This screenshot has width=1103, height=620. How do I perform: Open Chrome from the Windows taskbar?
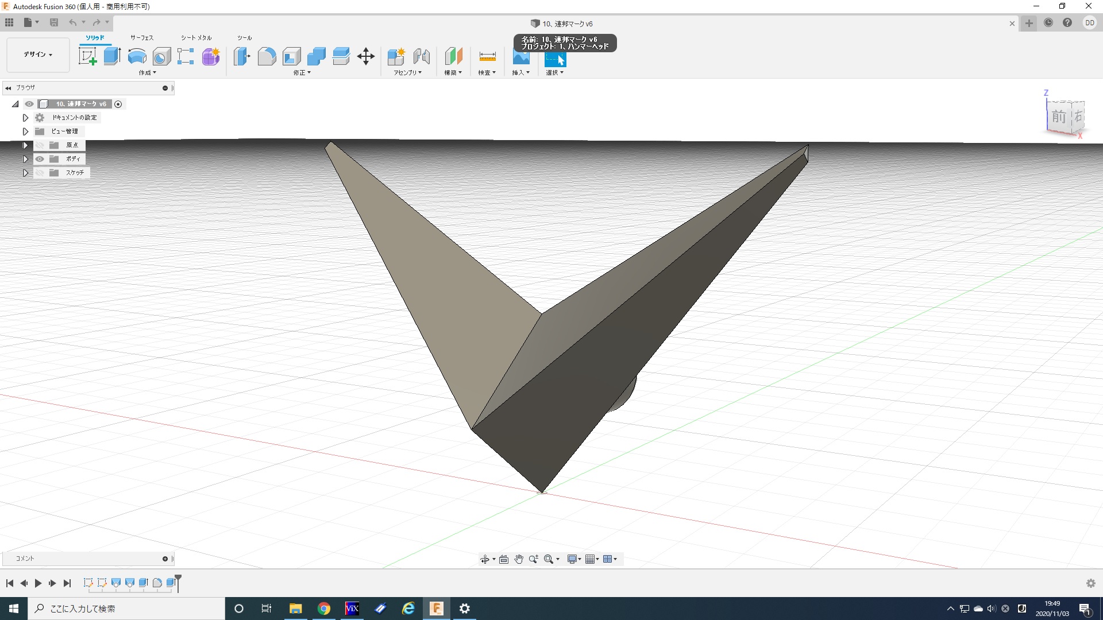tap(324, 609)
